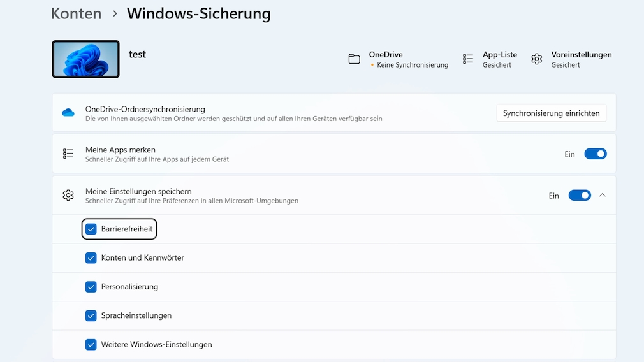Uncheck the Personalisierung checkbox
The image size is (644, 362).
91,287
